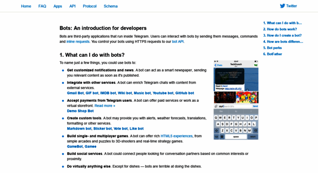
Task: Click 'Build single- and multiplayer games' text
Action: pos(97,136)
